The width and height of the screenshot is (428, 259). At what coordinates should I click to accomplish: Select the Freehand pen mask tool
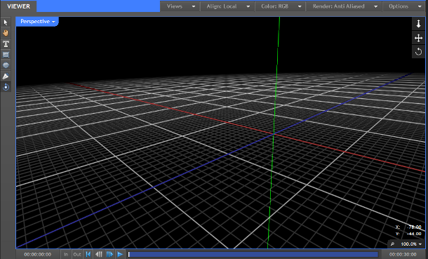[x=6, y=76]
